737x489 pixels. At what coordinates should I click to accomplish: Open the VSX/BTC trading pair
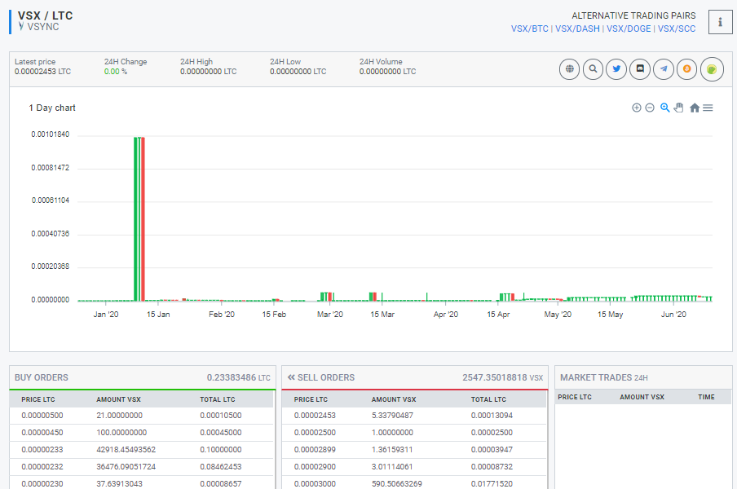(x=530, y=29)
